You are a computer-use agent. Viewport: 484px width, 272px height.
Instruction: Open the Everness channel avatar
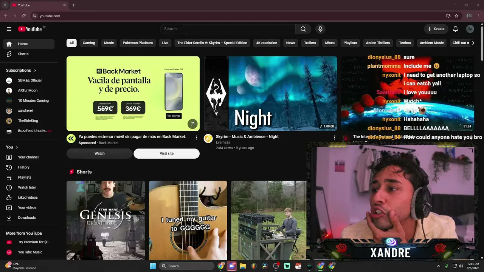(208, 139)
